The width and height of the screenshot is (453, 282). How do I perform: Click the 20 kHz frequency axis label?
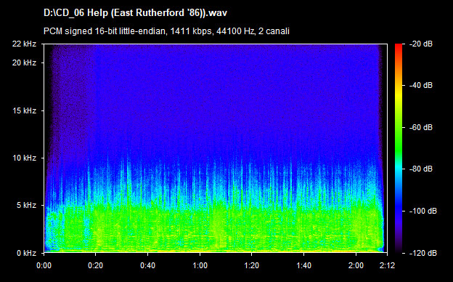click(x=24, y=63)
